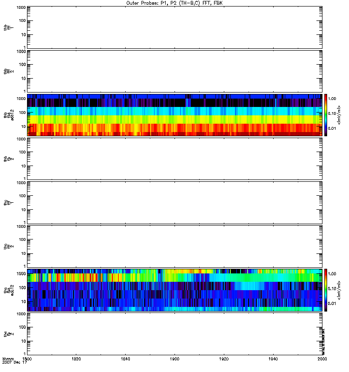This screenshot has width=349, height=372.
Task: Click the empty 'thc fff 2' plot panel
Action: [174, 246]
